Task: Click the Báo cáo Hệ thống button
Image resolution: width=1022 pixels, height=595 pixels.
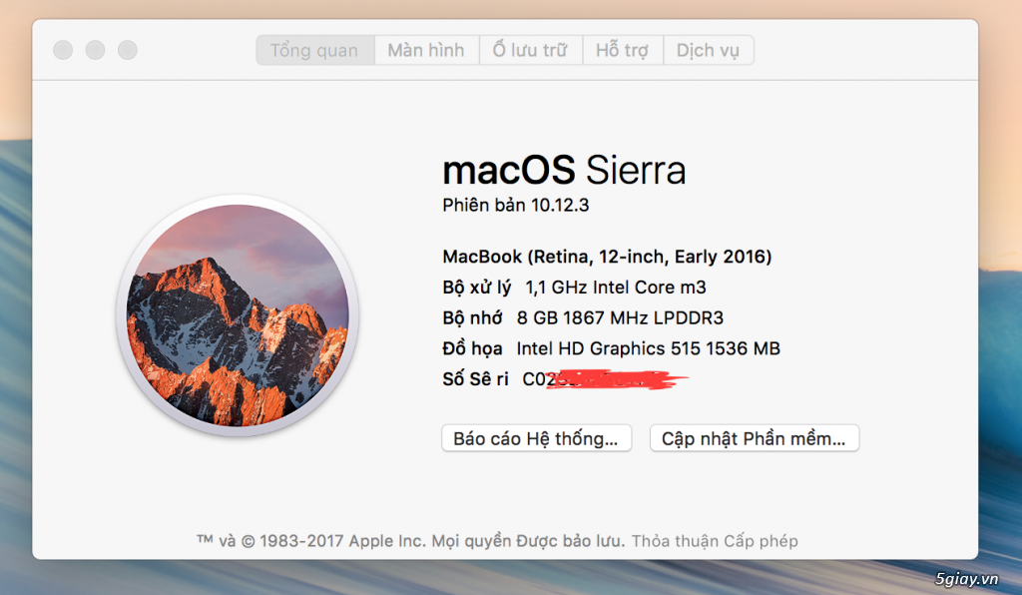Action: 536,438
